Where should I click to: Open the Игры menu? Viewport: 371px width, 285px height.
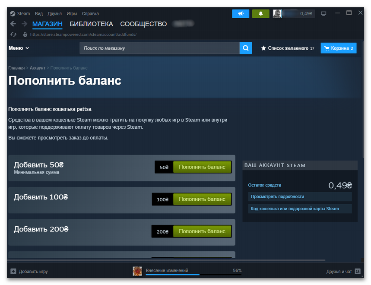pyautogui.click(x=72, y=14)
